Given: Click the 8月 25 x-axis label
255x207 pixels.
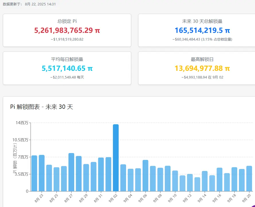Looking at the screenshot, I should coord(54,198).
